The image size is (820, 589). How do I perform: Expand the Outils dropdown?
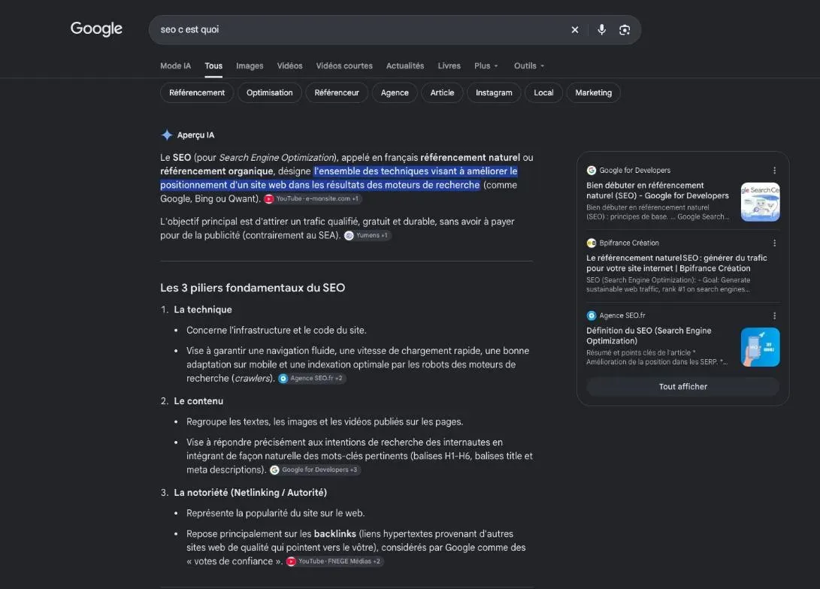[x=528, y=66]
